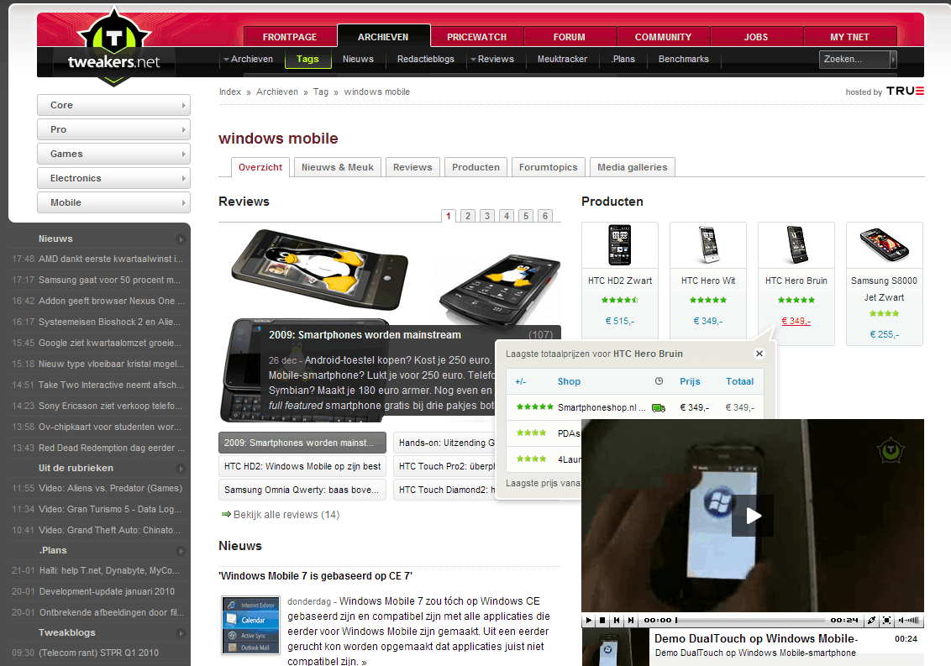
Task: Switch to the Forumtopics tab
Action: [x=549, y=167]
